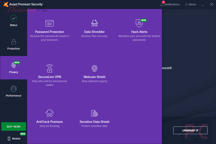This screenshot has width=216, height=144.
Task: Open the AntiTrack Premium title
Action: pyautogui.click(x=49, y=122)
